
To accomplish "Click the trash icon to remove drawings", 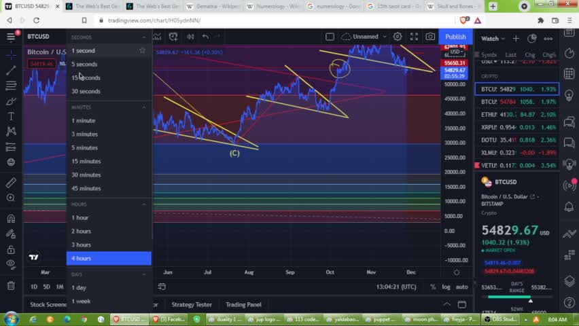I will [x=11, y=285].
